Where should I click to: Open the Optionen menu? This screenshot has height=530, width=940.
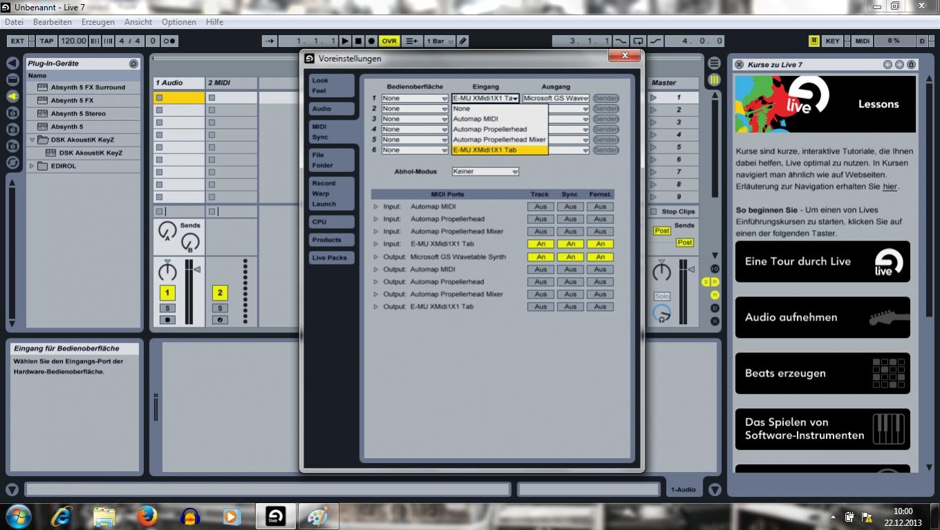(x=179, y=22)
